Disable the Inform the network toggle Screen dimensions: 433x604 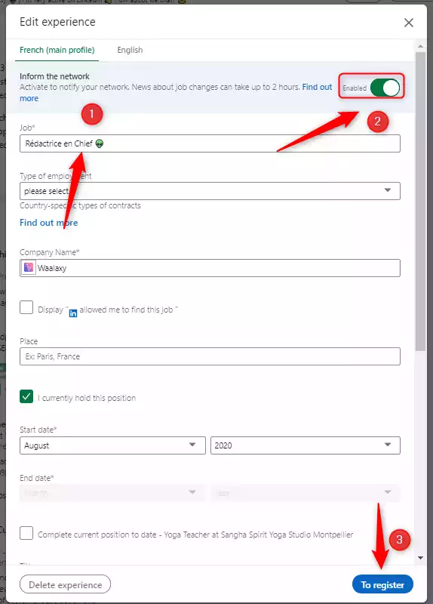385,88
